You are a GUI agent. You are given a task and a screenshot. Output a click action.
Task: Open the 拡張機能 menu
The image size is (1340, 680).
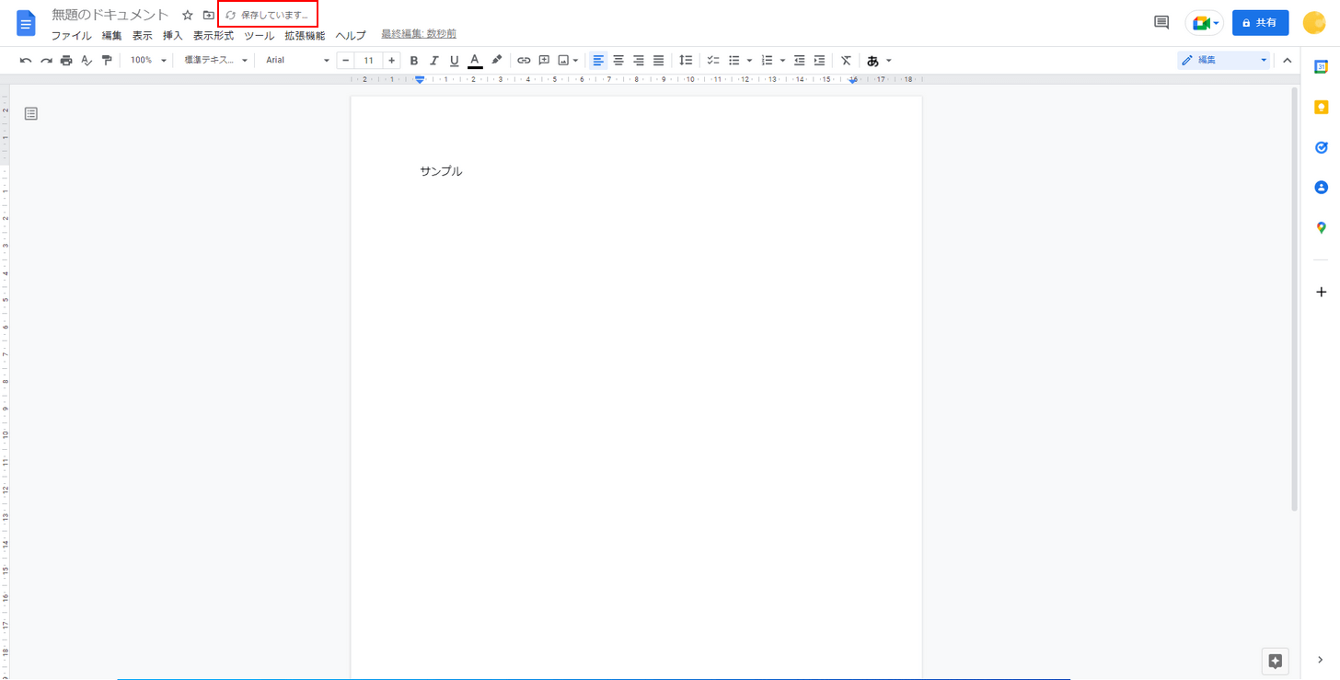click(x=305, y=36)
